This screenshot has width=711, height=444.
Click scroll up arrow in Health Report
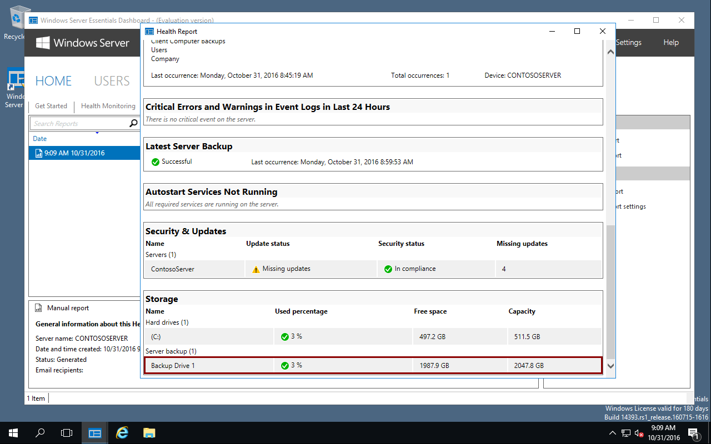(x=610, y=52)
